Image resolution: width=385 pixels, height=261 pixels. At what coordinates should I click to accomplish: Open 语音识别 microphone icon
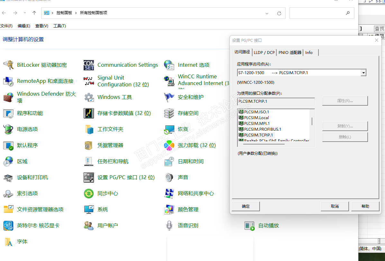pos(169,225)
